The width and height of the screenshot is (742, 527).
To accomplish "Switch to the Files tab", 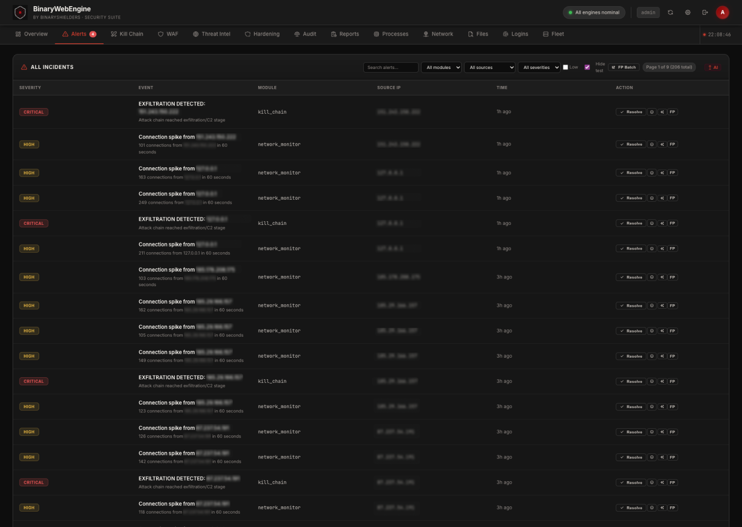I will tap(478, 34).
